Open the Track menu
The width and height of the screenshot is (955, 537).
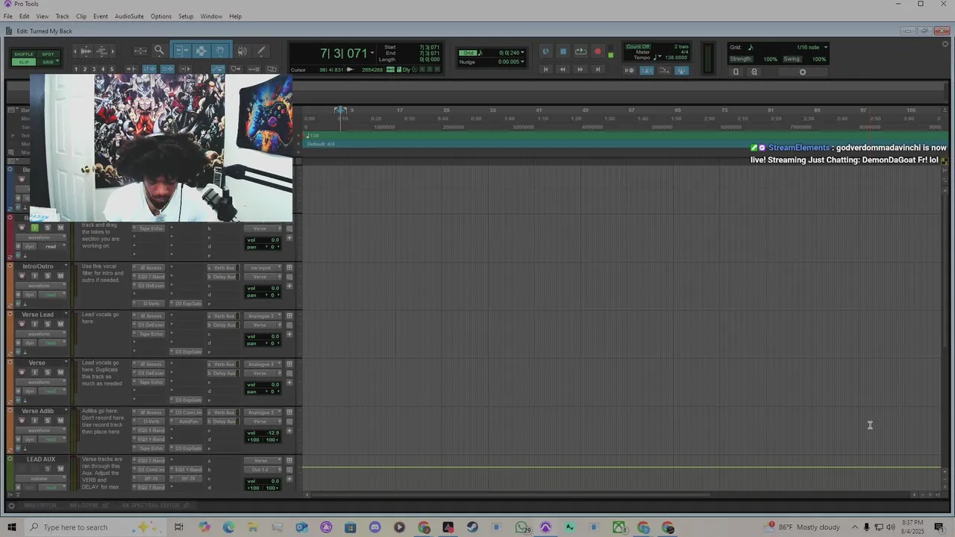62,16
